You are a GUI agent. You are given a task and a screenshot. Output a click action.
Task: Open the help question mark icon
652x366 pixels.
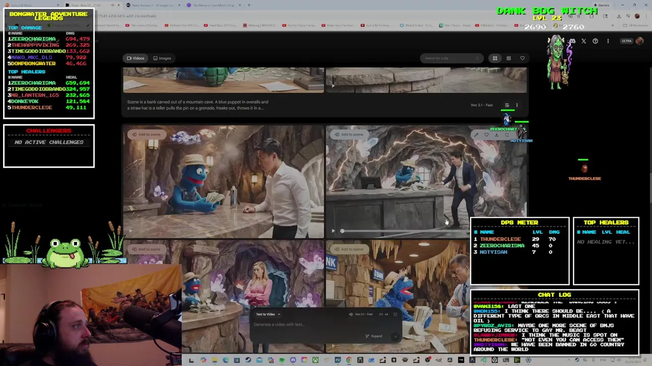coord(595,41)
